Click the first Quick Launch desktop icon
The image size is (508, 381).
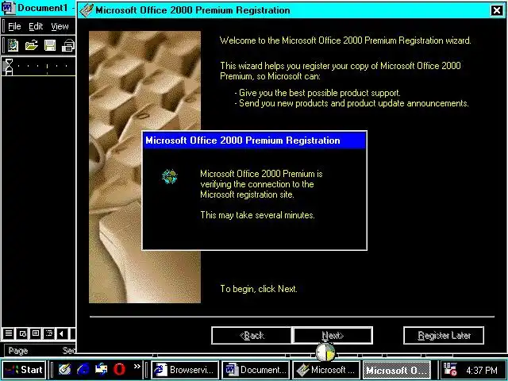point(65,369)
